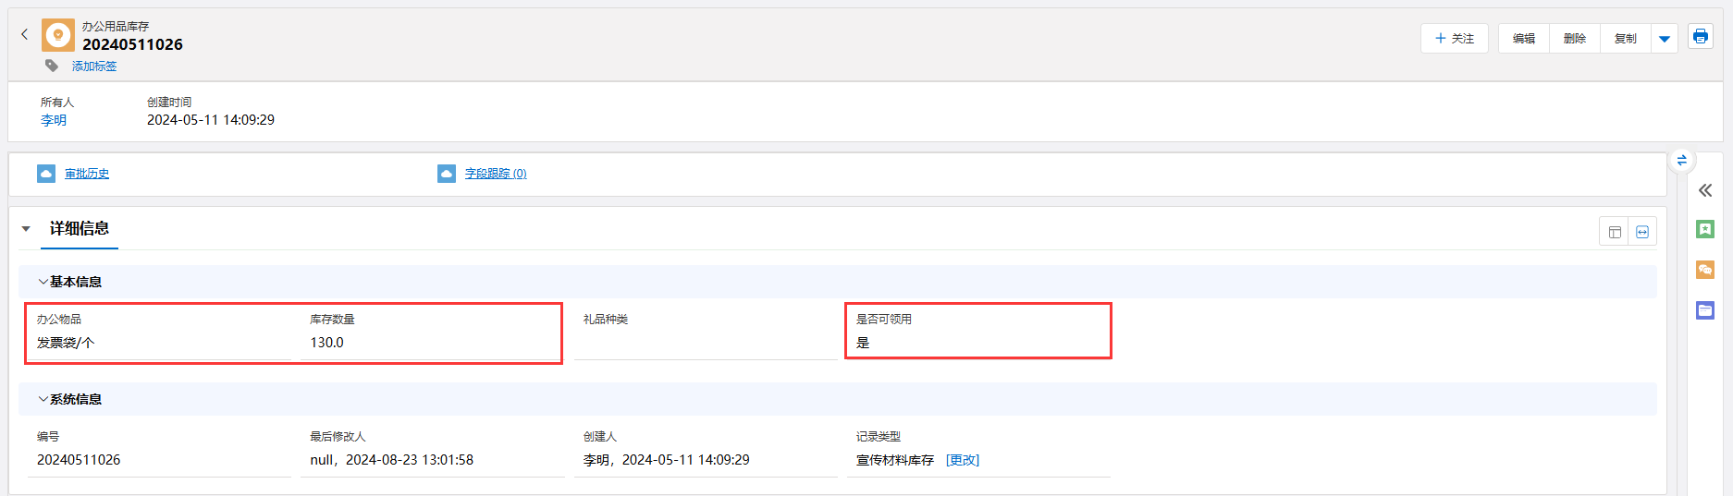Click the 删除 button
The image size is (1733, 496).
click(x=1575, y=39)
